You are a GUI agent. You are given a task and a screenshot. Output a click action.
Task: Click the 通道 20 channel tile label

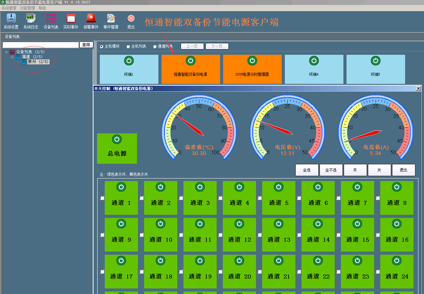point(239,276)
